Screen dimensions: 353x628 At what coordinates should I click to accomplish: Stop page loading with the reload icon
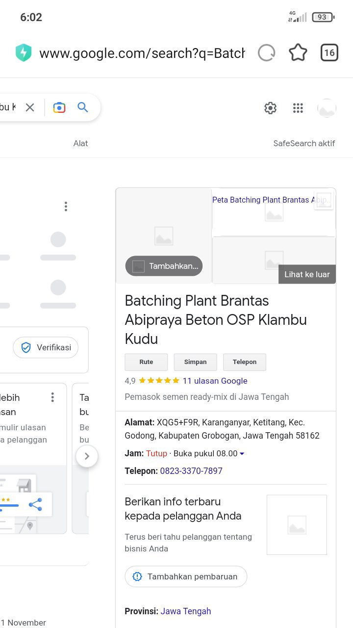266,53
